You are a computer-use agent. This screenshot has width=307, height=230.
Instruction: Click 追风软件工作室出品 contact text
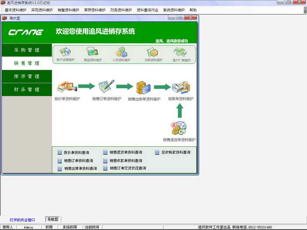coord(235,227)
